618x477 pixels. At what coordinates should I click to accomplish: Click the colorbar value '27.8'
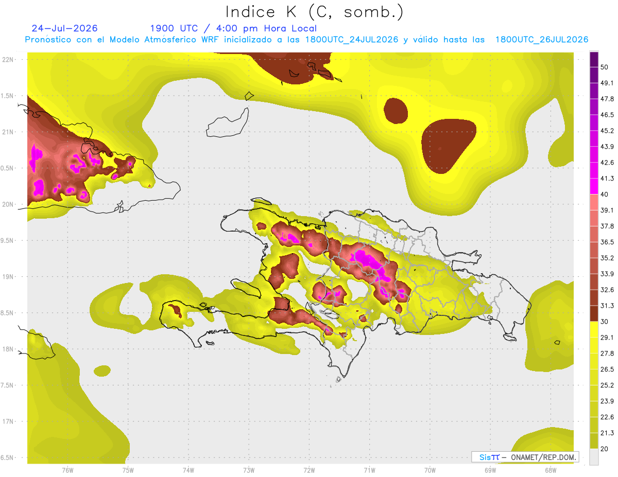tap(607, 354)
